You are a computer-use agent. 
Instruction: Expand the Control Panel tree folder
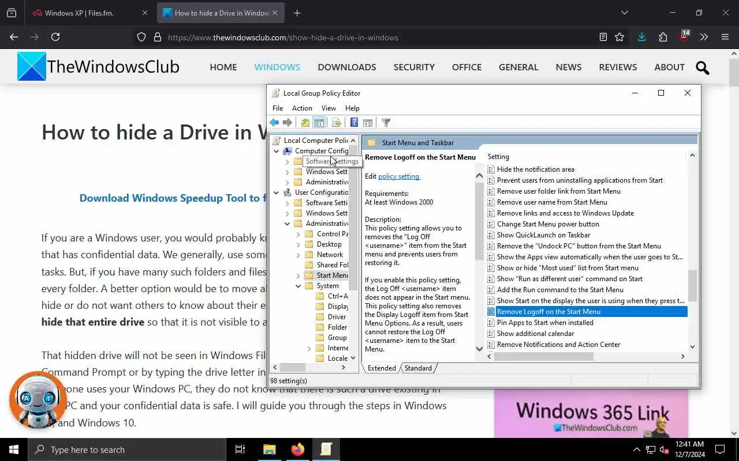(x=298, y=234)
